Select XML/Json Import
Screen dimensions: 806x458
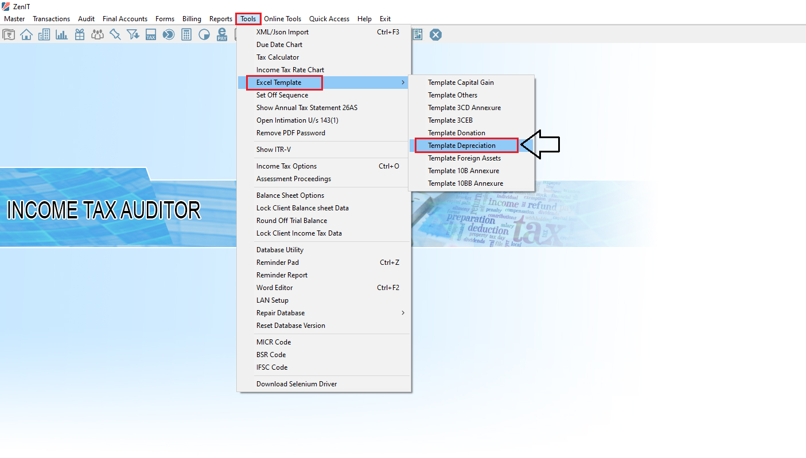tap(324, 32)
